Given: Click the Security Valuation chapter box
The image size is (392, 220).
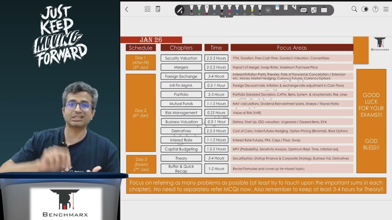Looking at the screenshot, I should [181, 58].
